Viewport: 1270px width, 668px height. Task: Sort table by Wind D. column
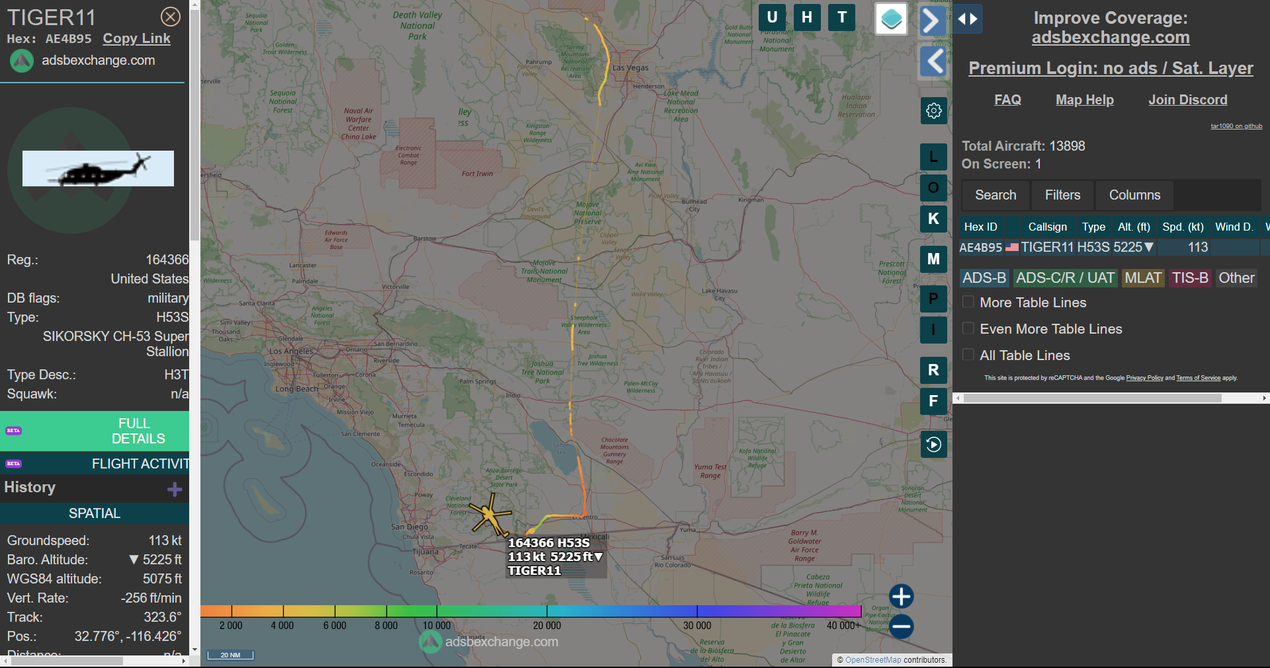1234,227
